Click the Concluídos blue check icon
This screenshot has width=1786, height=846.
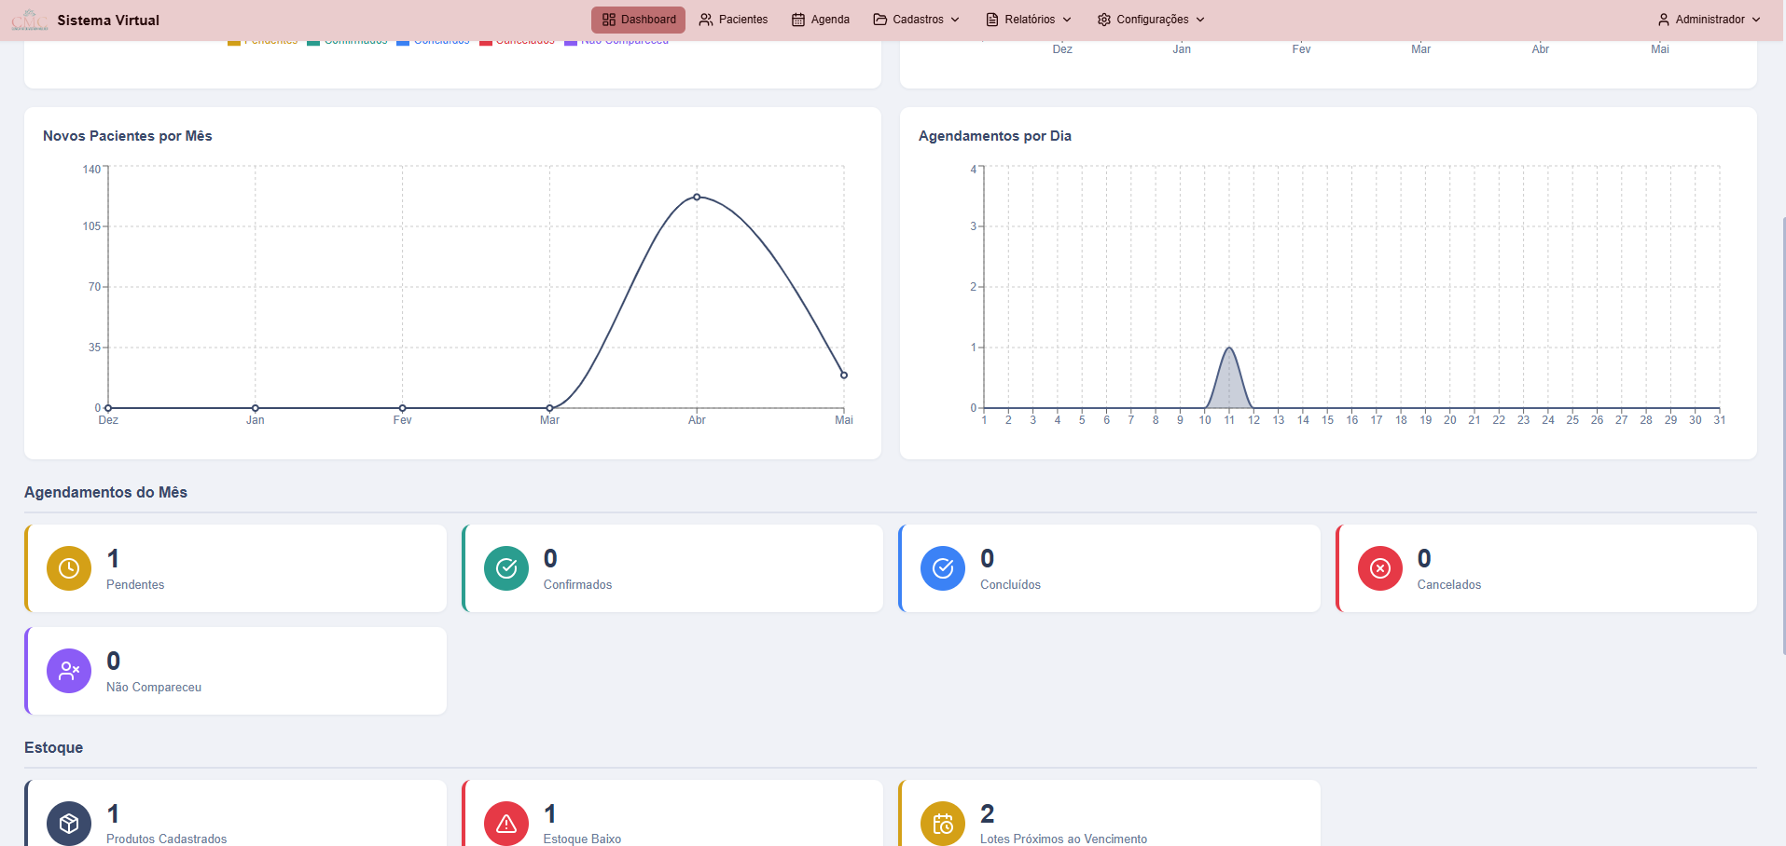943,568
